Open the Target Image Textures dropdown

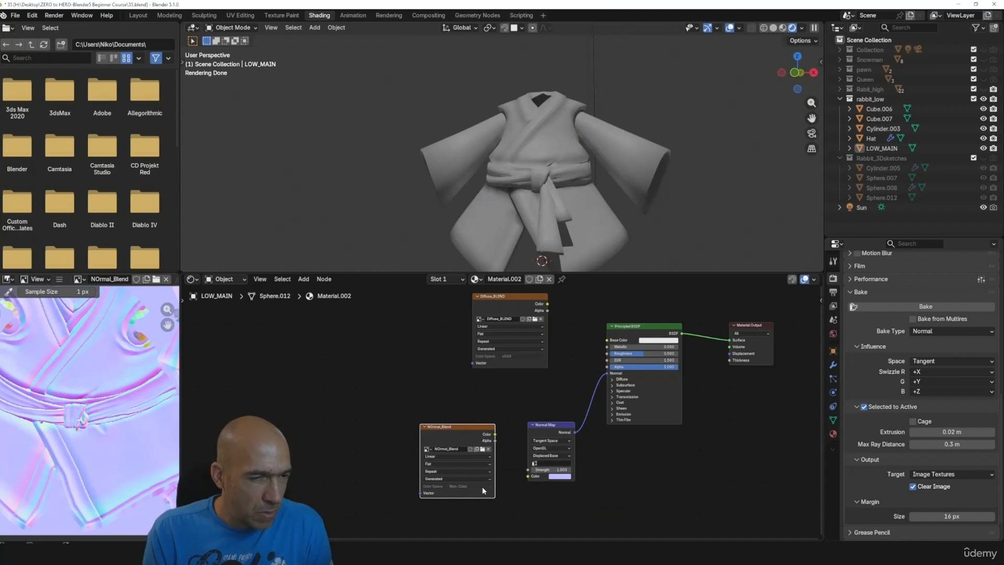tap(952, 474)
